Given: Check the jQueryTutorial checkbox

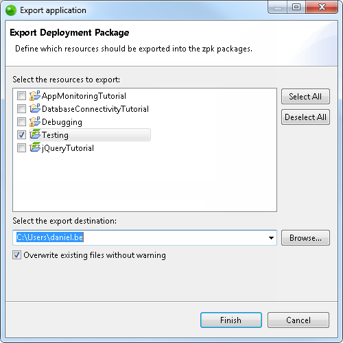Looking at the screenshot, I should click(21, 148).
